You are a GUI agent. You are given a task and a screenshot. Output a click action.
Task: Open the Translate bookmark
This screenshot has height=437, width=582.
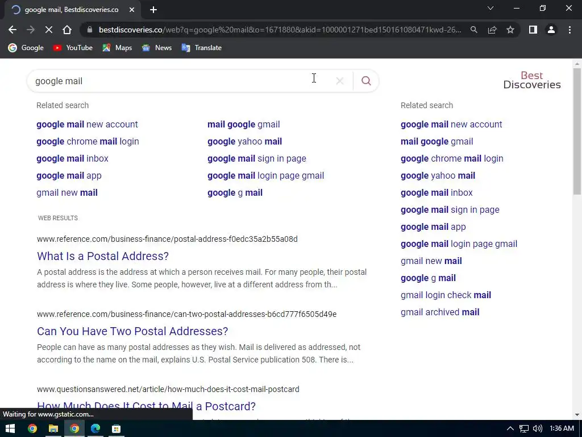click(x=202, y=48)
